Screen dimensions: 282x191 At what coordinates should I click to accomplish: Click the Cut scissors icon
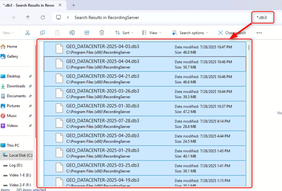pos(27,33)
